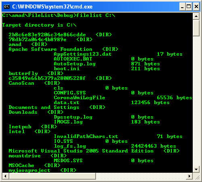Click the 'IMOGS.log' file name

[x=68, y=122]
